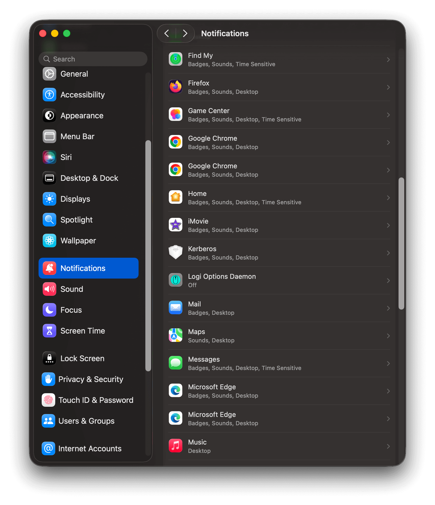
Task: Click 'Badges, Sounds, Desktop' under Kerberos
Action: click(x=223, y=257)
